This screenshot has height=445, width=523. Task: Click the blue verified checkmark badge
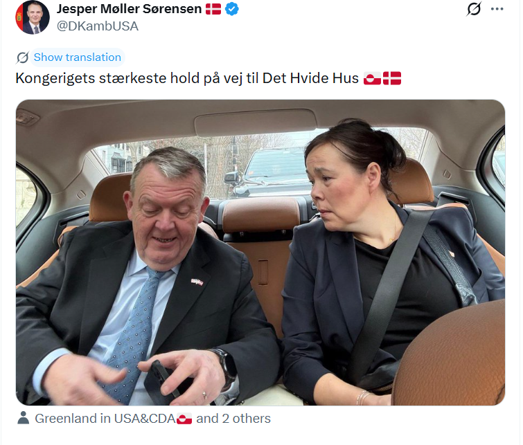[232, 9]
